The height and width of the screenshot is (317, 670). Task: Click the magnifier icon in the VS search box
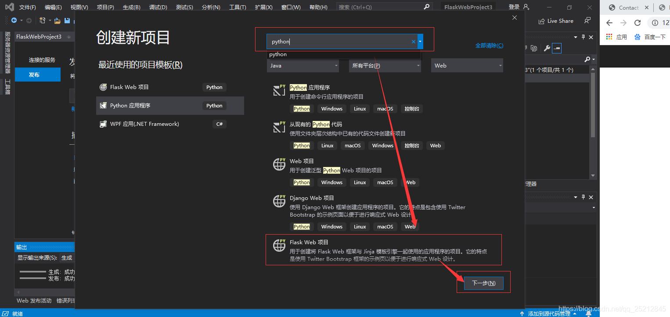(x=427, y=7)
